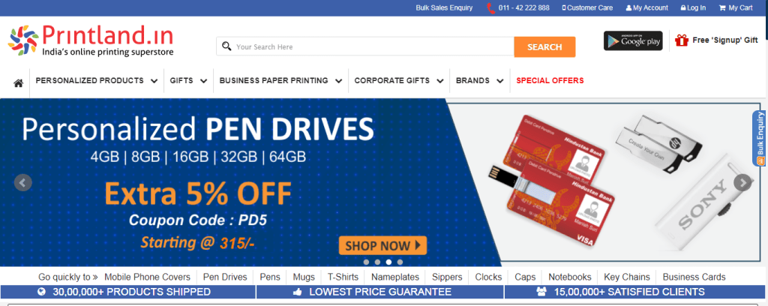This screenshot has width=768, height=306.
Task: Click the Google Play app badge
Action: point(633,40)
